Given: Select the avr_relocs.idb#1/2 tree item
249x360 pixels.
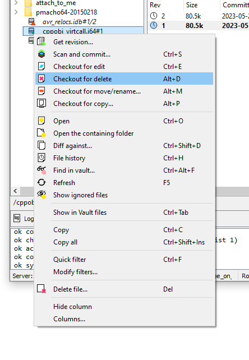Looking at the screenshot, I should (x=69, y=21).
